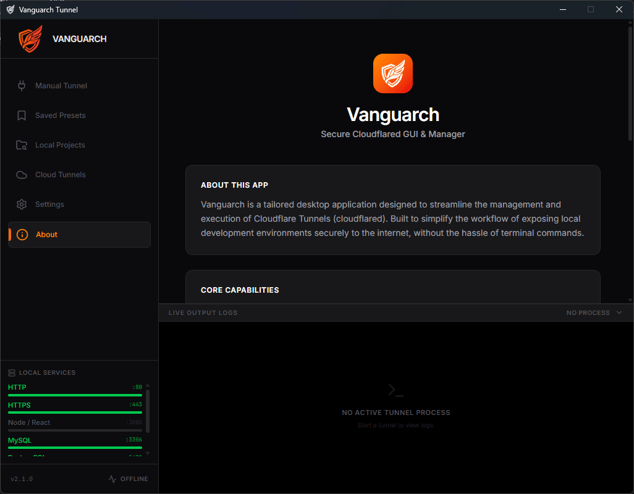Image resolution: width=634 pixels, height=494 pixels.
Task: Click the HTTP service progress bar
Action: [x=75, y=395]
